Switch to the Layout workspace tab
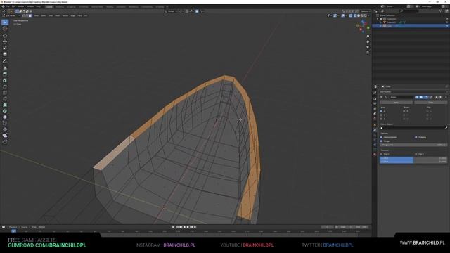This screenshot has width=450, height=253. click(49, 6)
